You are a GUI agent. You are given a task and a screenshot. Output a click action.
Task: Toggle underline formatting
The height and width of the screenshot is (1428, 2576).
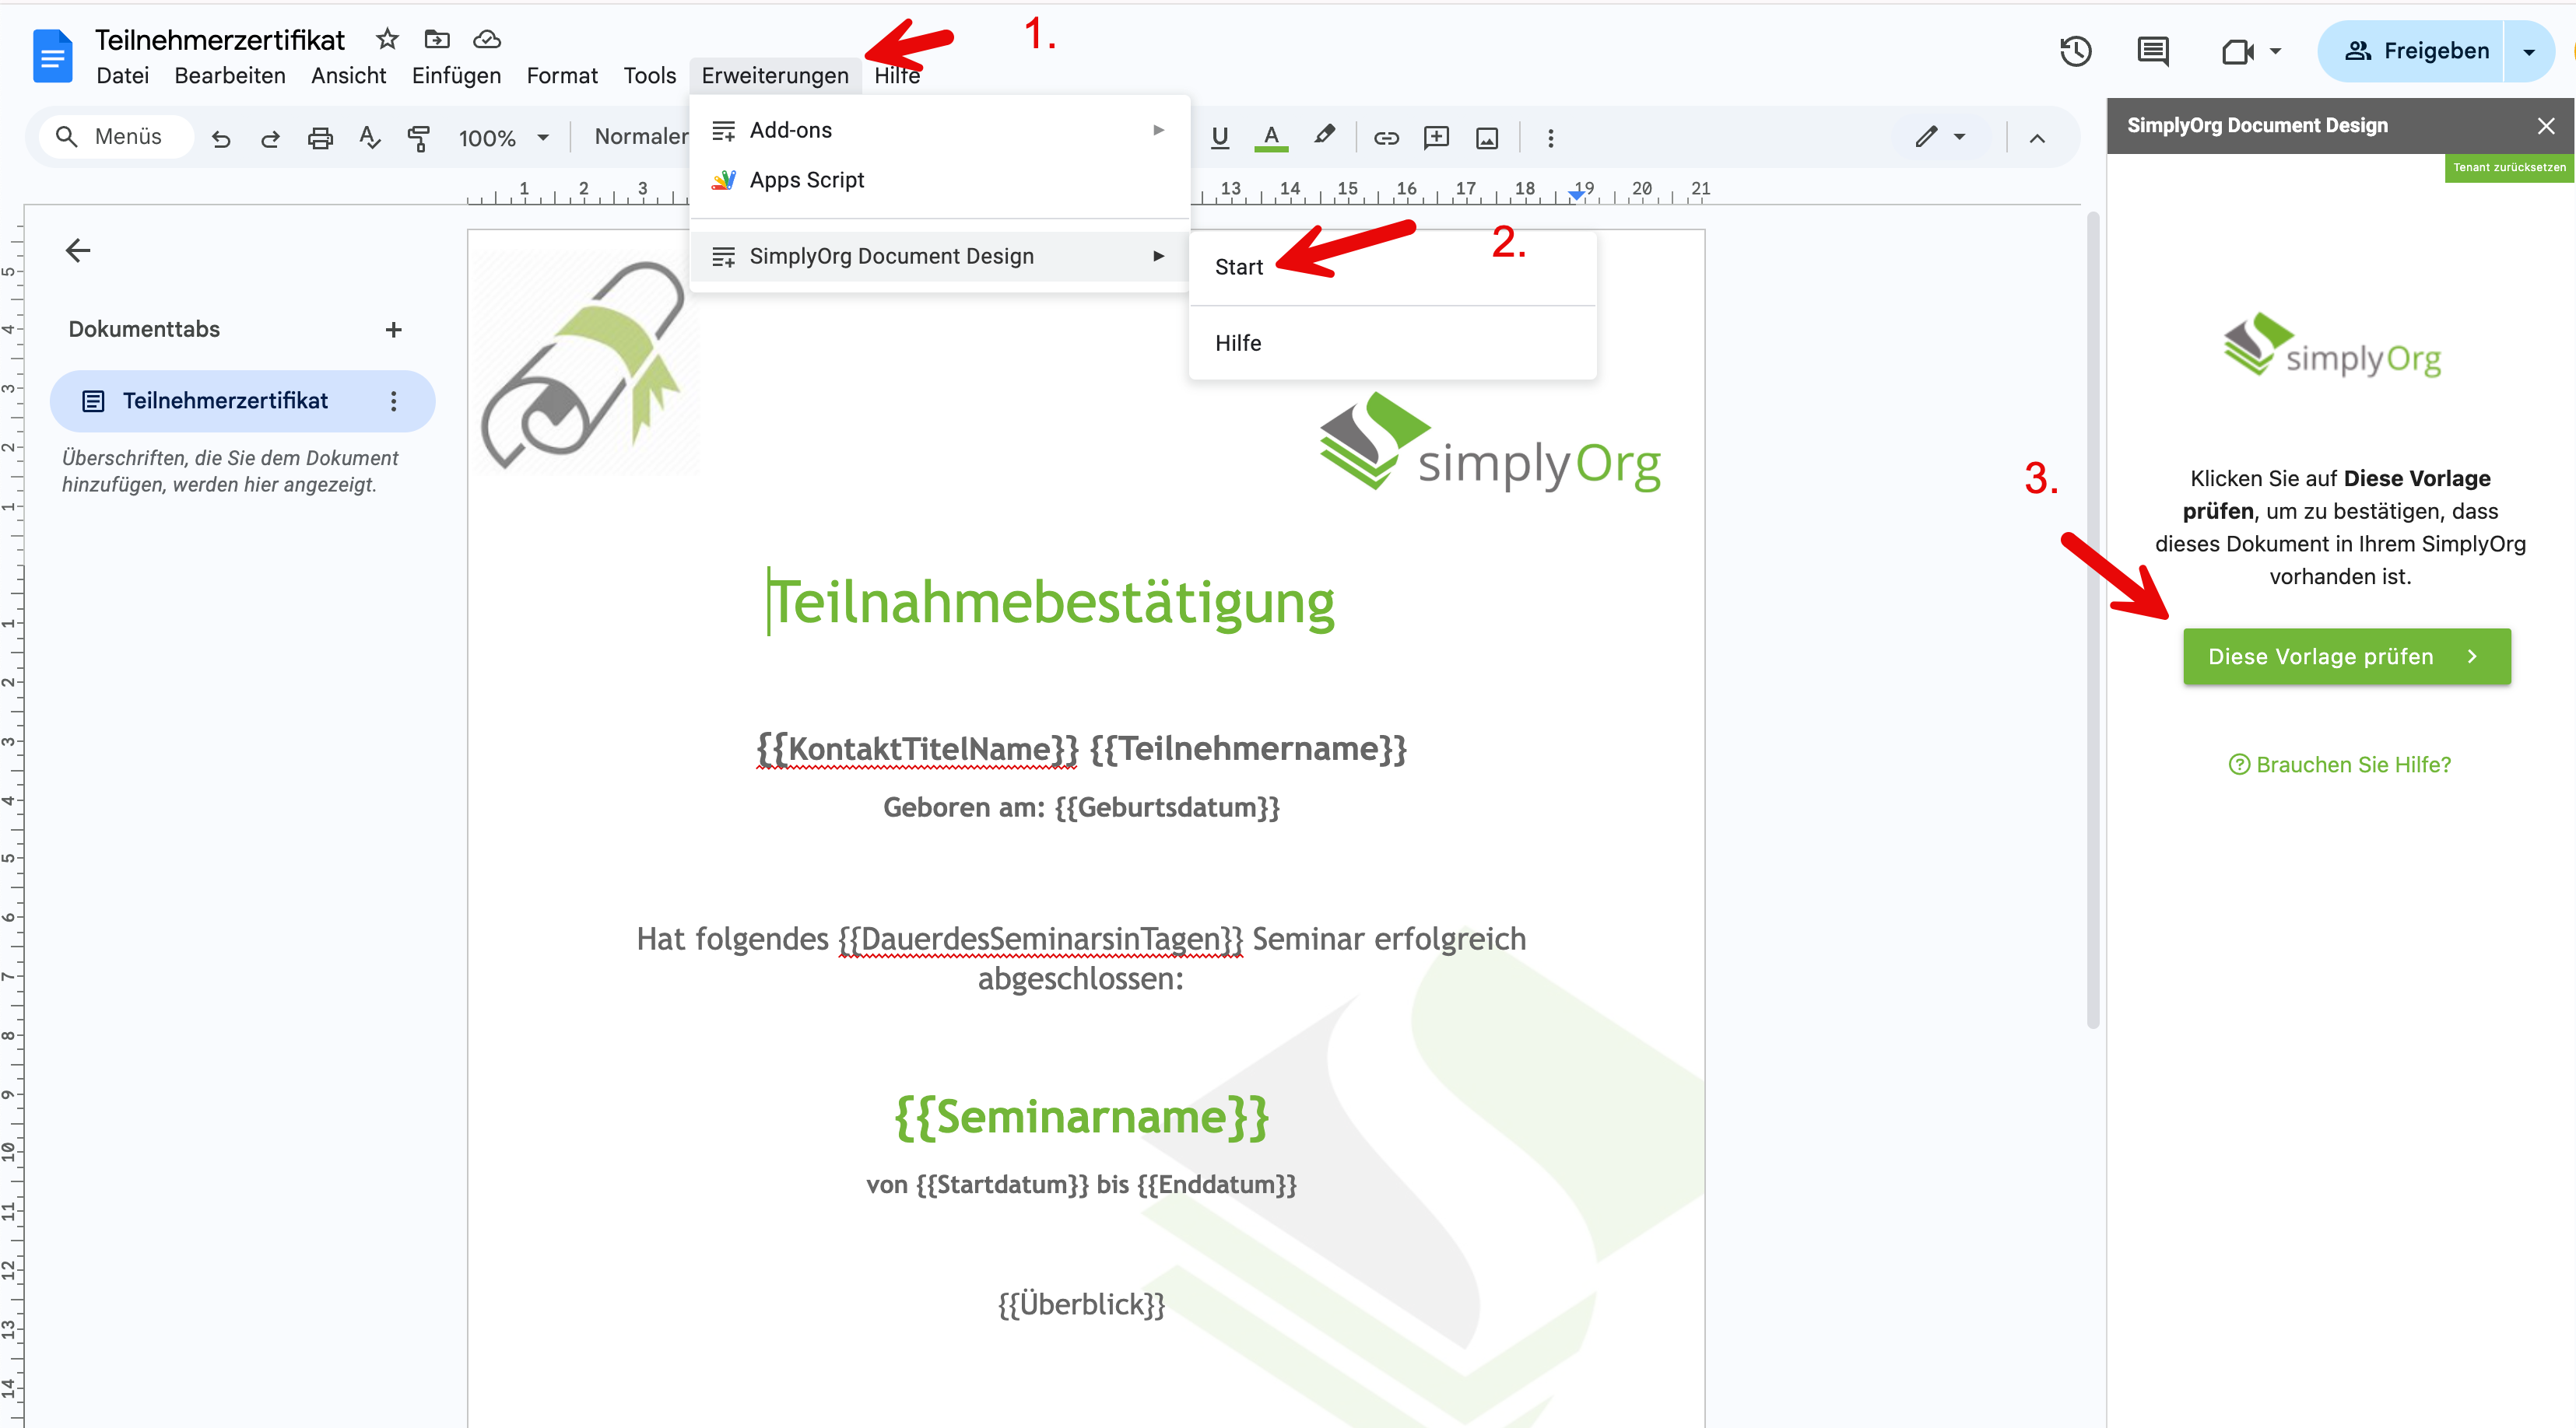[x=1219, y=137]
